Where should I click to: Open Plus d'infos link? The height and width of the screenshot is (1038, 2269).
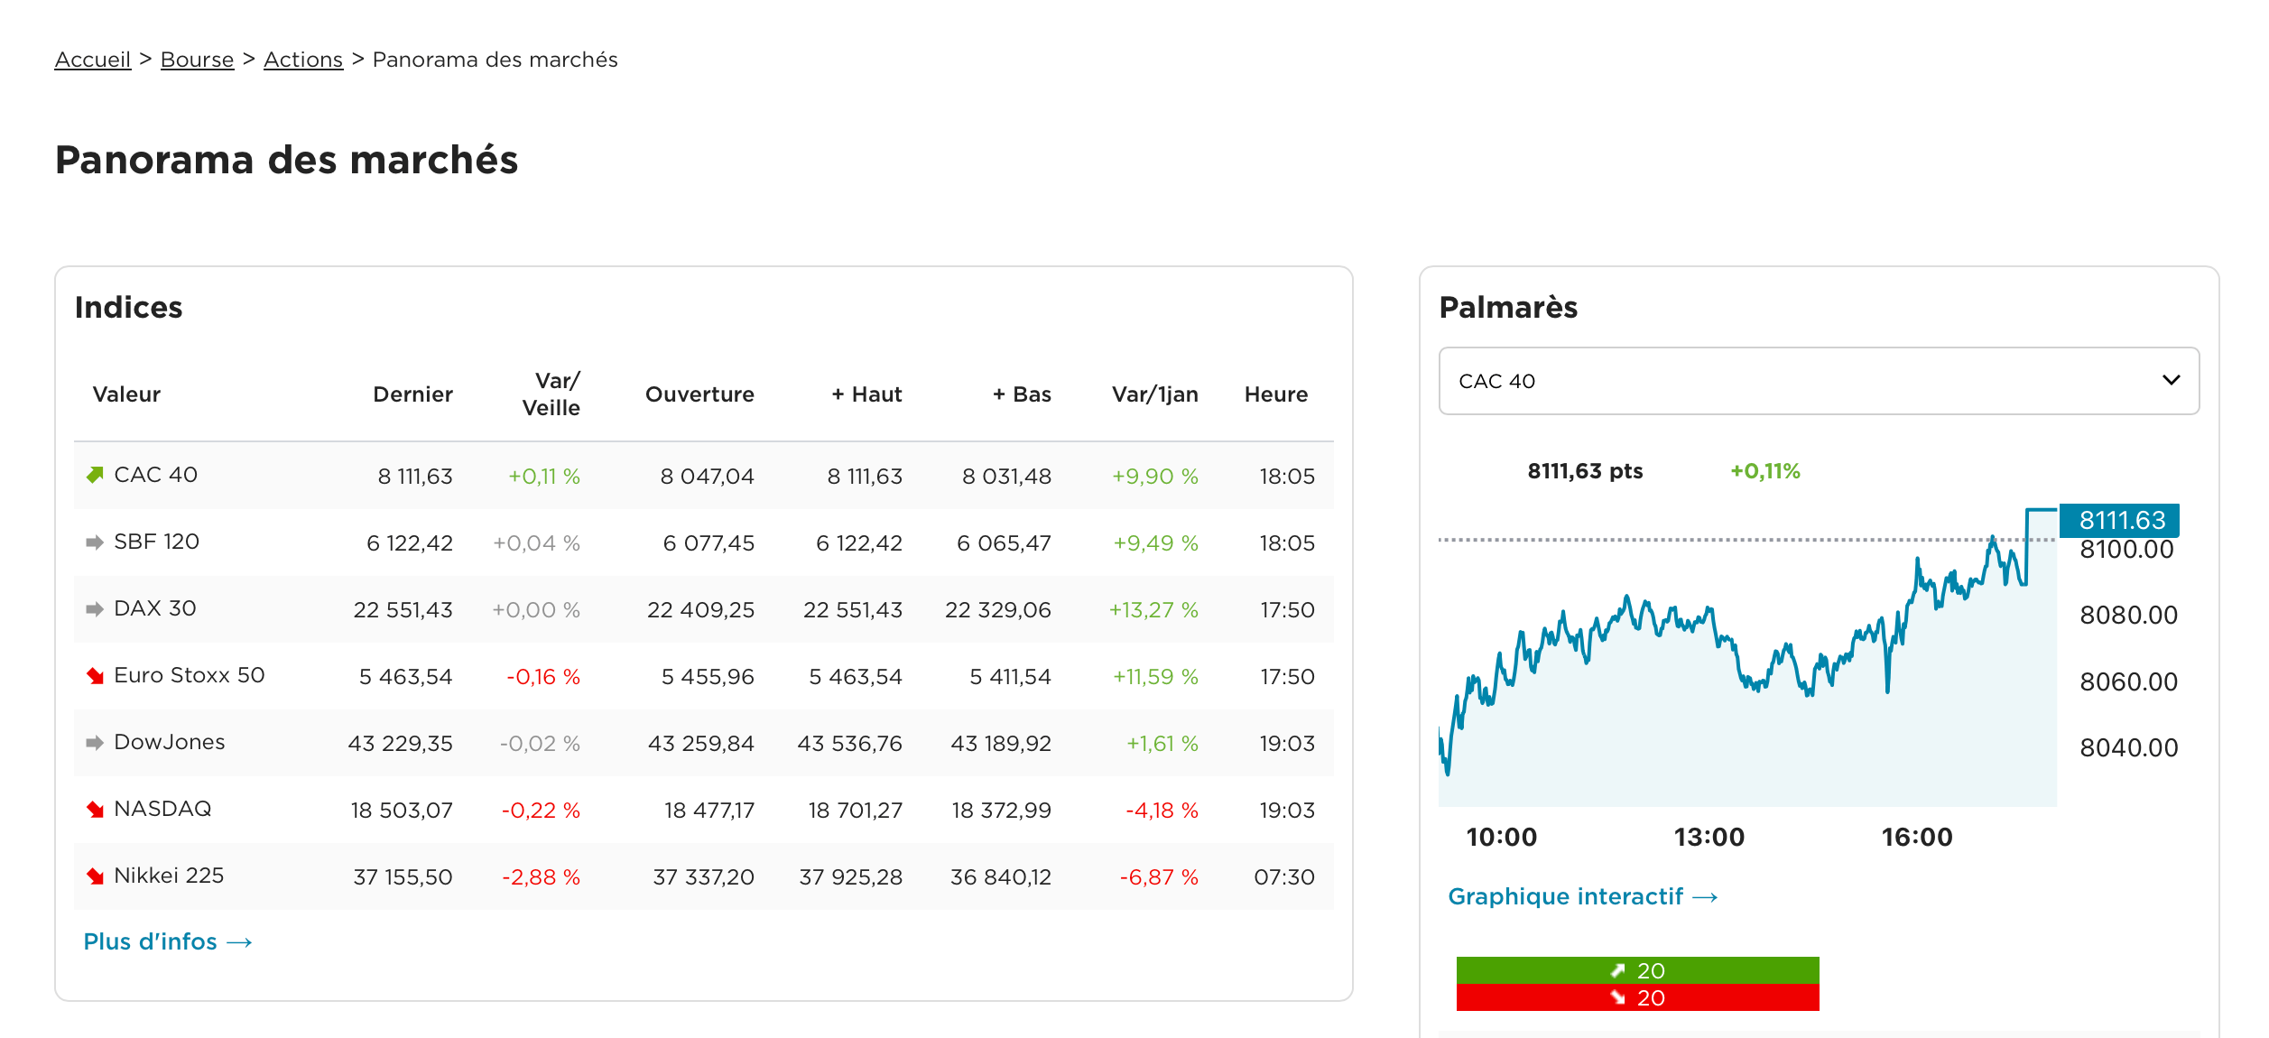click(x=168, y=941)
